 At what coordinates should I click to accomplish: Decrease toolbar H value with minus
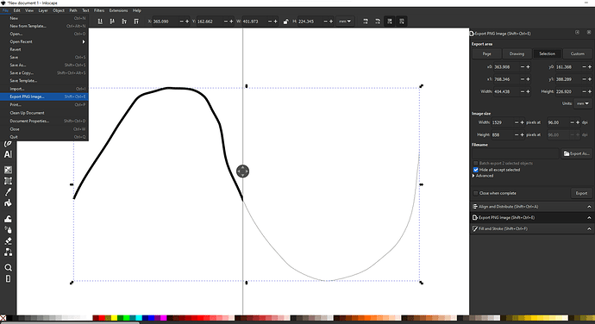click(x=325, y=22)
